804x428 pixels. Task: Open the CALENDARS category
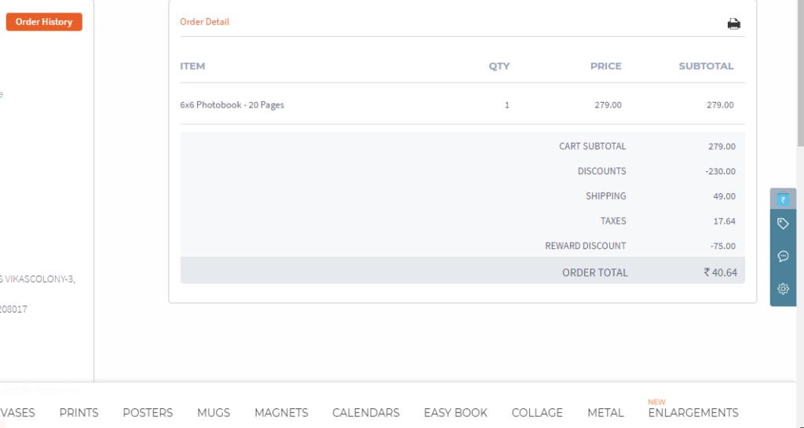[x=366, y=412]
